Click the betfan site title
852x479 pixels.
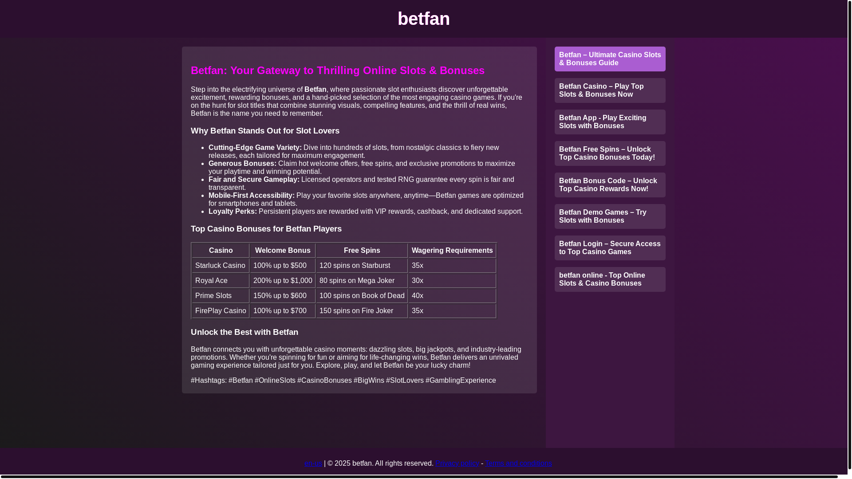coord(423,19)
